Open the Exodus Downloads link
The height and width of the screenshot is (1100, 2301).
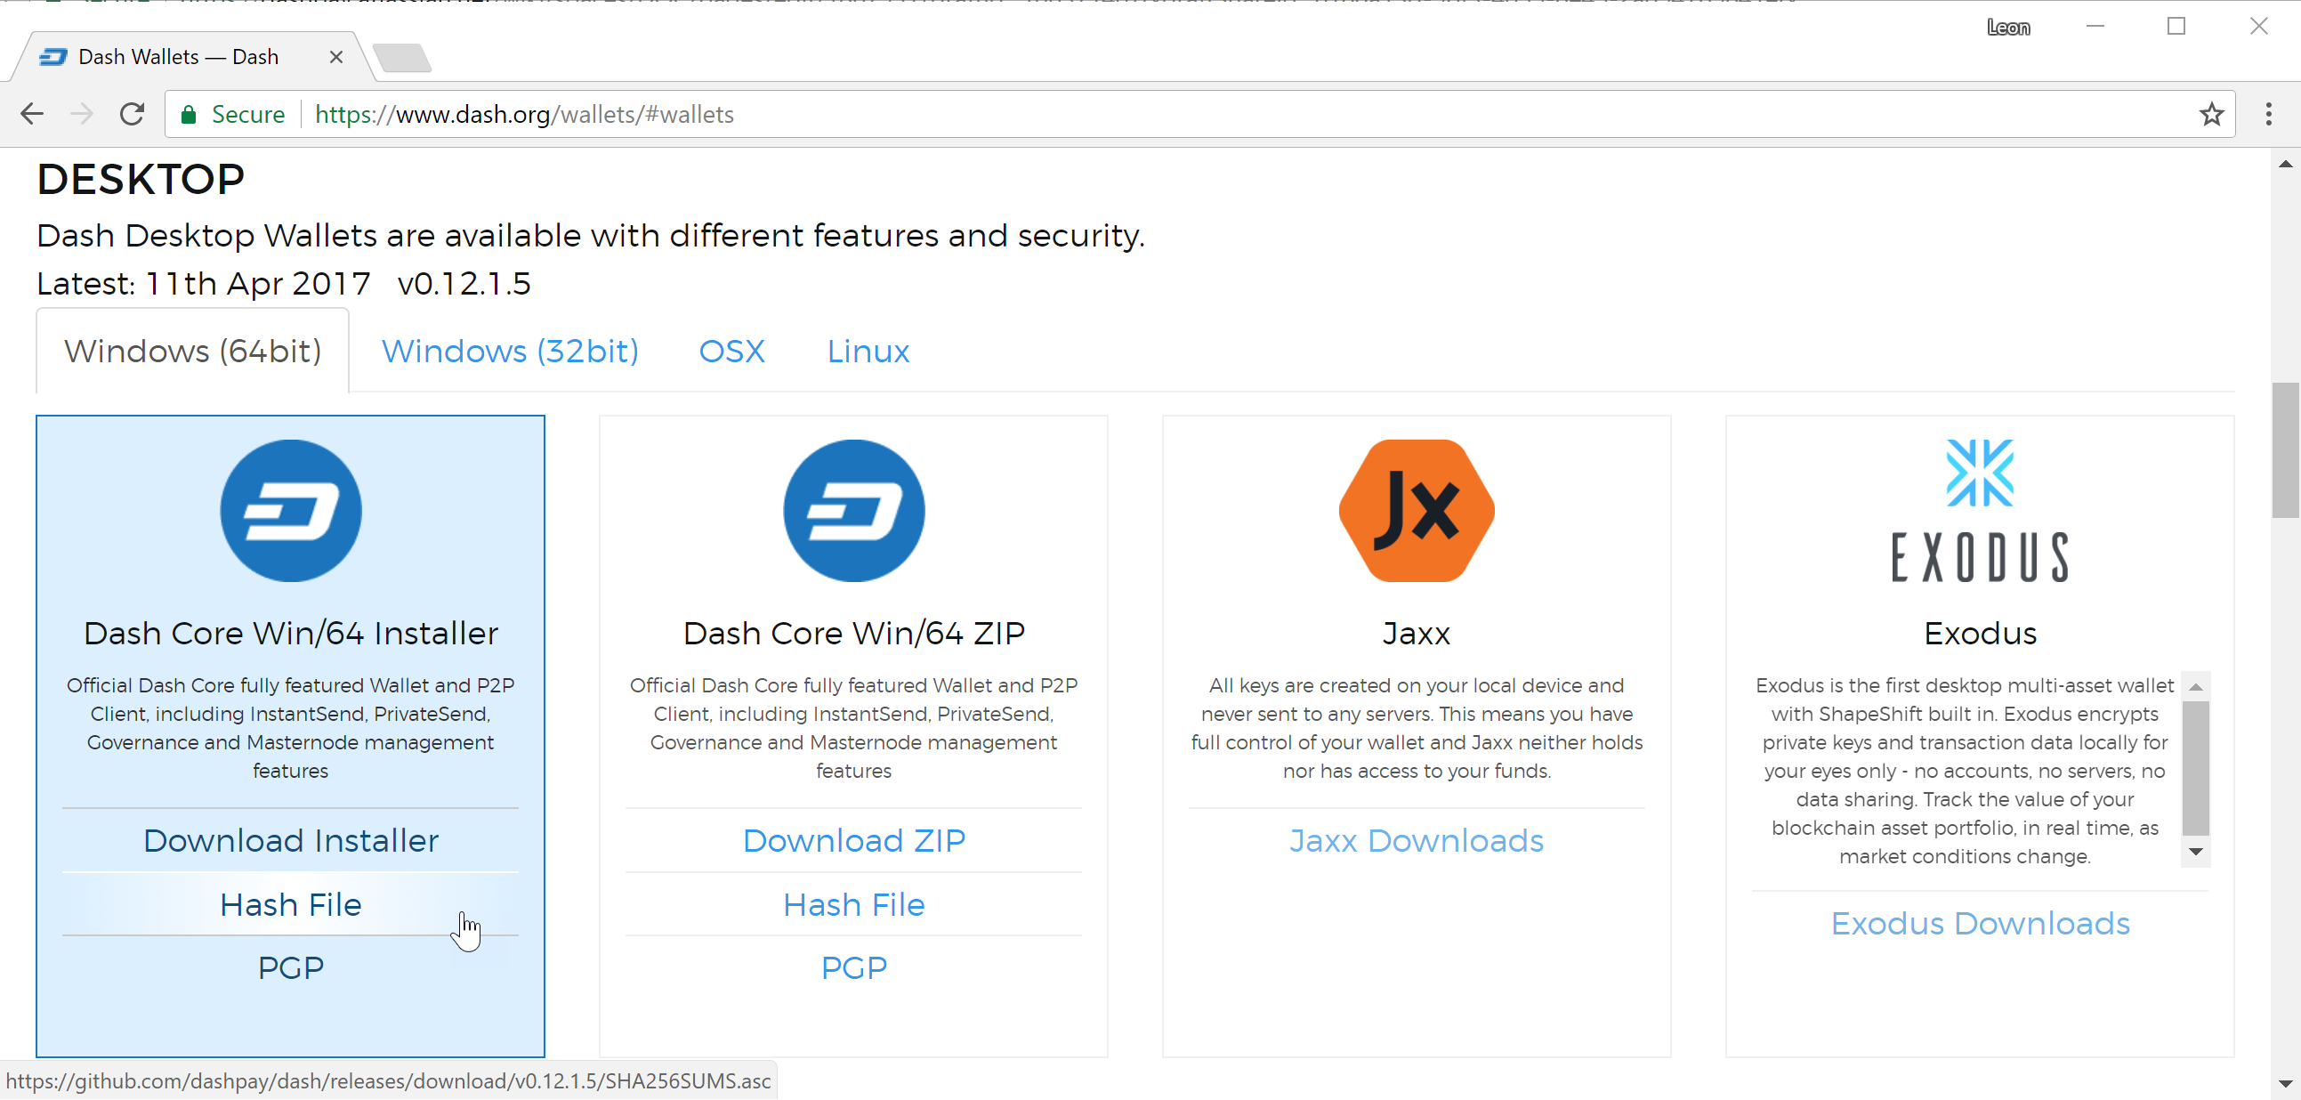1981,924
